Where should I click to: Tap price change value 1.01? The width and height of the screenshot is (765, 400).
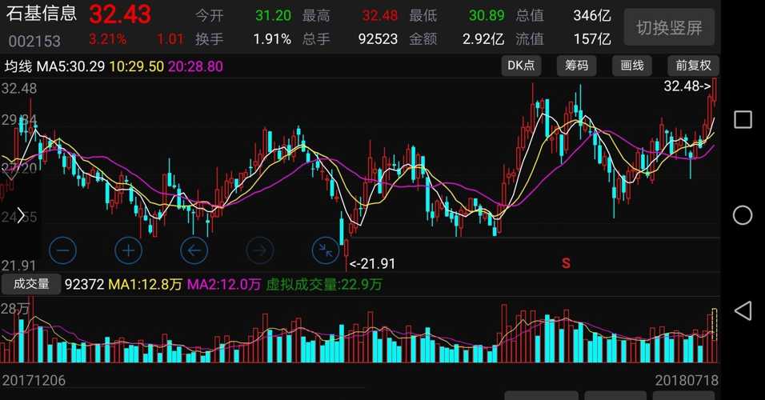[170, 38]
